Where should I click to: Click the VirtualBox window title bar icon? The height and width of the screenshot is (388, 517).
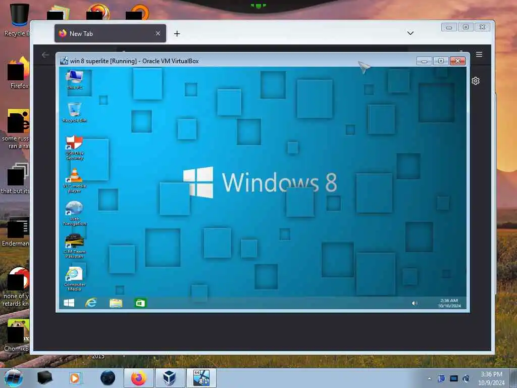(64, 61)
